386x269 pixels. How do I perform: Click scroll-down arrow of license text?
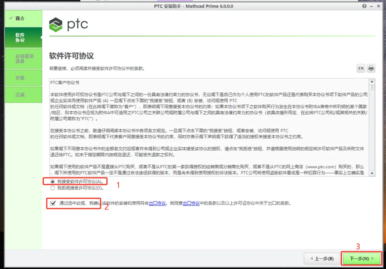[x=372, y=173]
